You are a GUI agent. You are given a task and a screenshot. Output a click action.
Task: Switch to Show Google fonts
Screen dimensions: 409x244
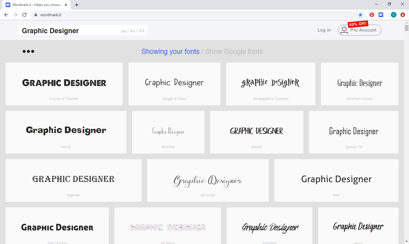coord(234,52)
